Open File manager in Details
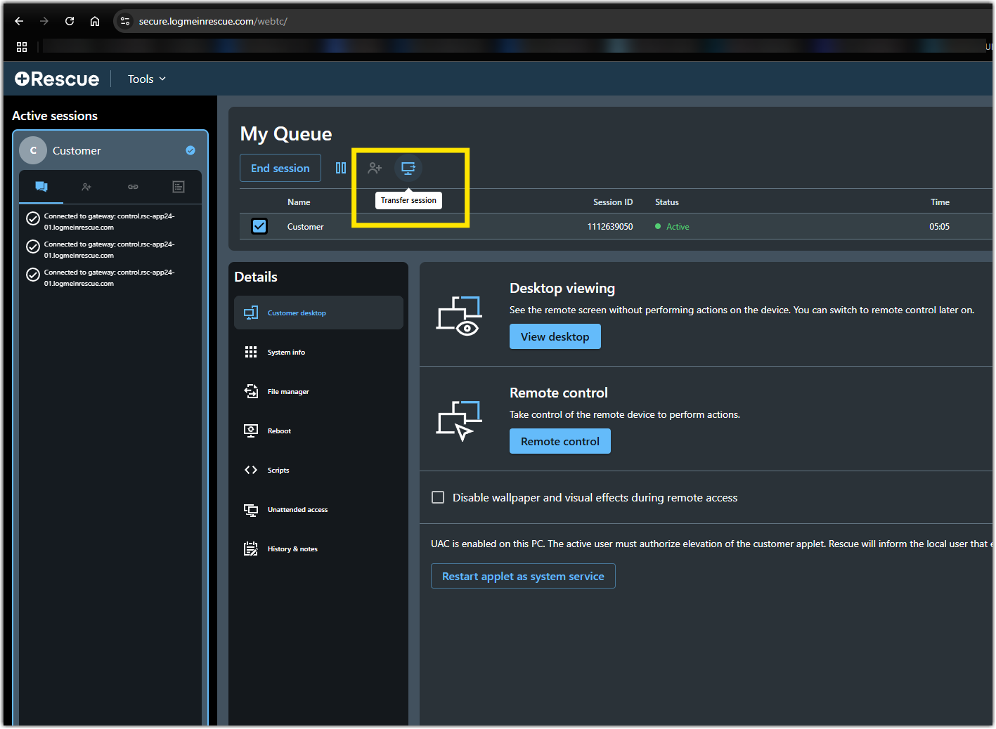Image resolution: width=996 pixels, height=729 pixels. pos(288,392)
